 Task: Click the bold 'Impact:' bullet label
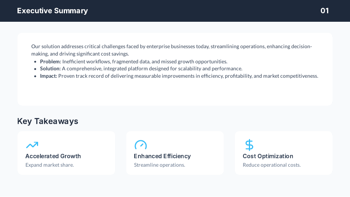(x=49, y=76)
